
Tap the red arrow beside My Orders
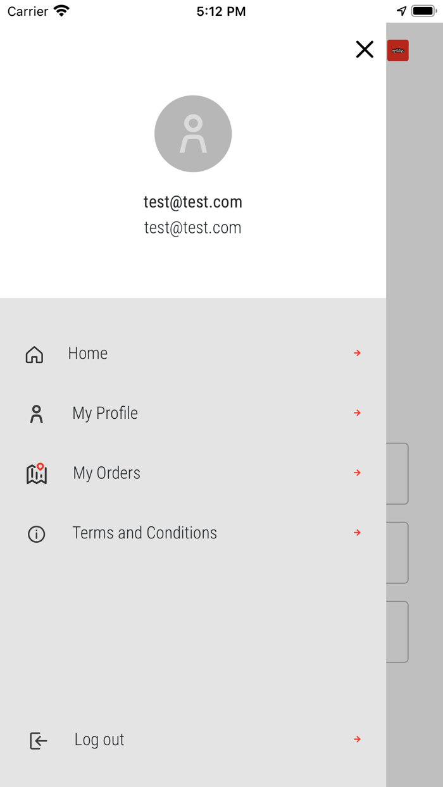click(x=358, y=473)
